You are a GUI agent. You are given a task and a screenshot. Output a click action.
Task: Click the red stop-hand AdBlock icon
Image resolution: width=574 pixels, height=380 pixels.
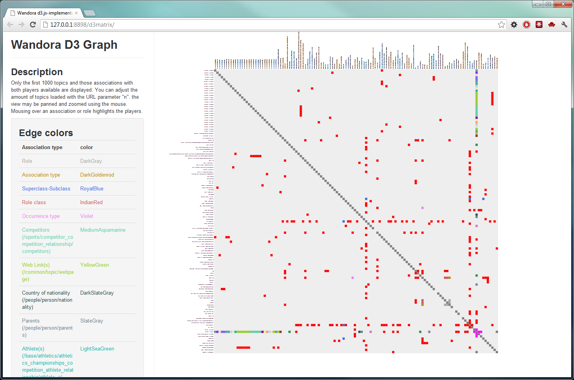point(526,25)
